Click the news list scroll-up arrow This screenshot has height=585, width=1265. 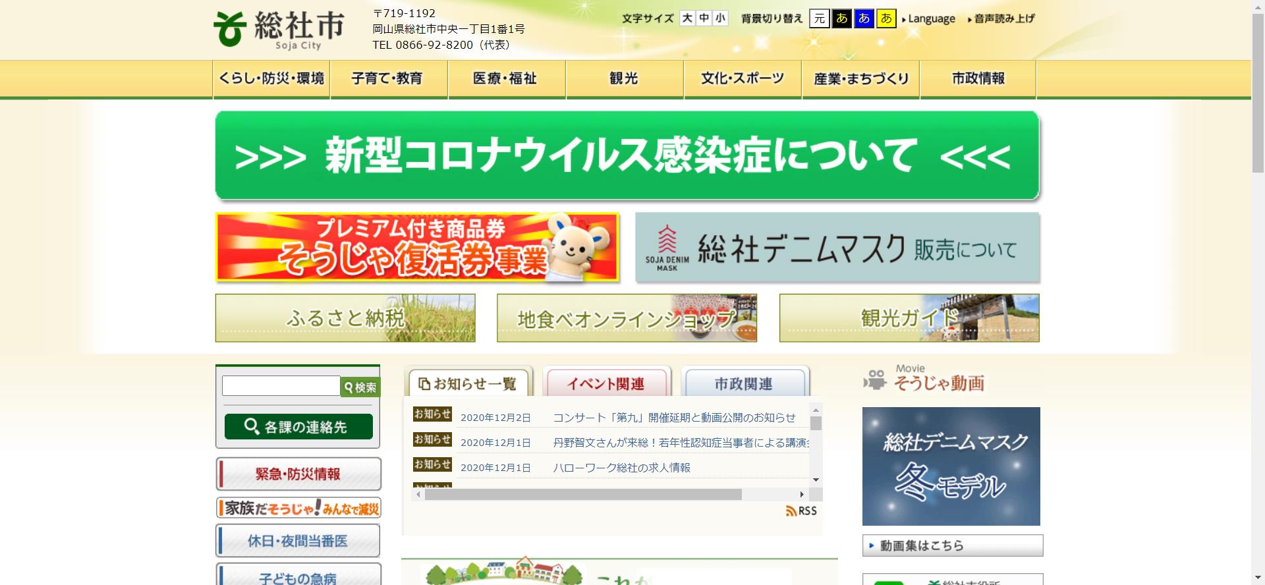point(816,408)
